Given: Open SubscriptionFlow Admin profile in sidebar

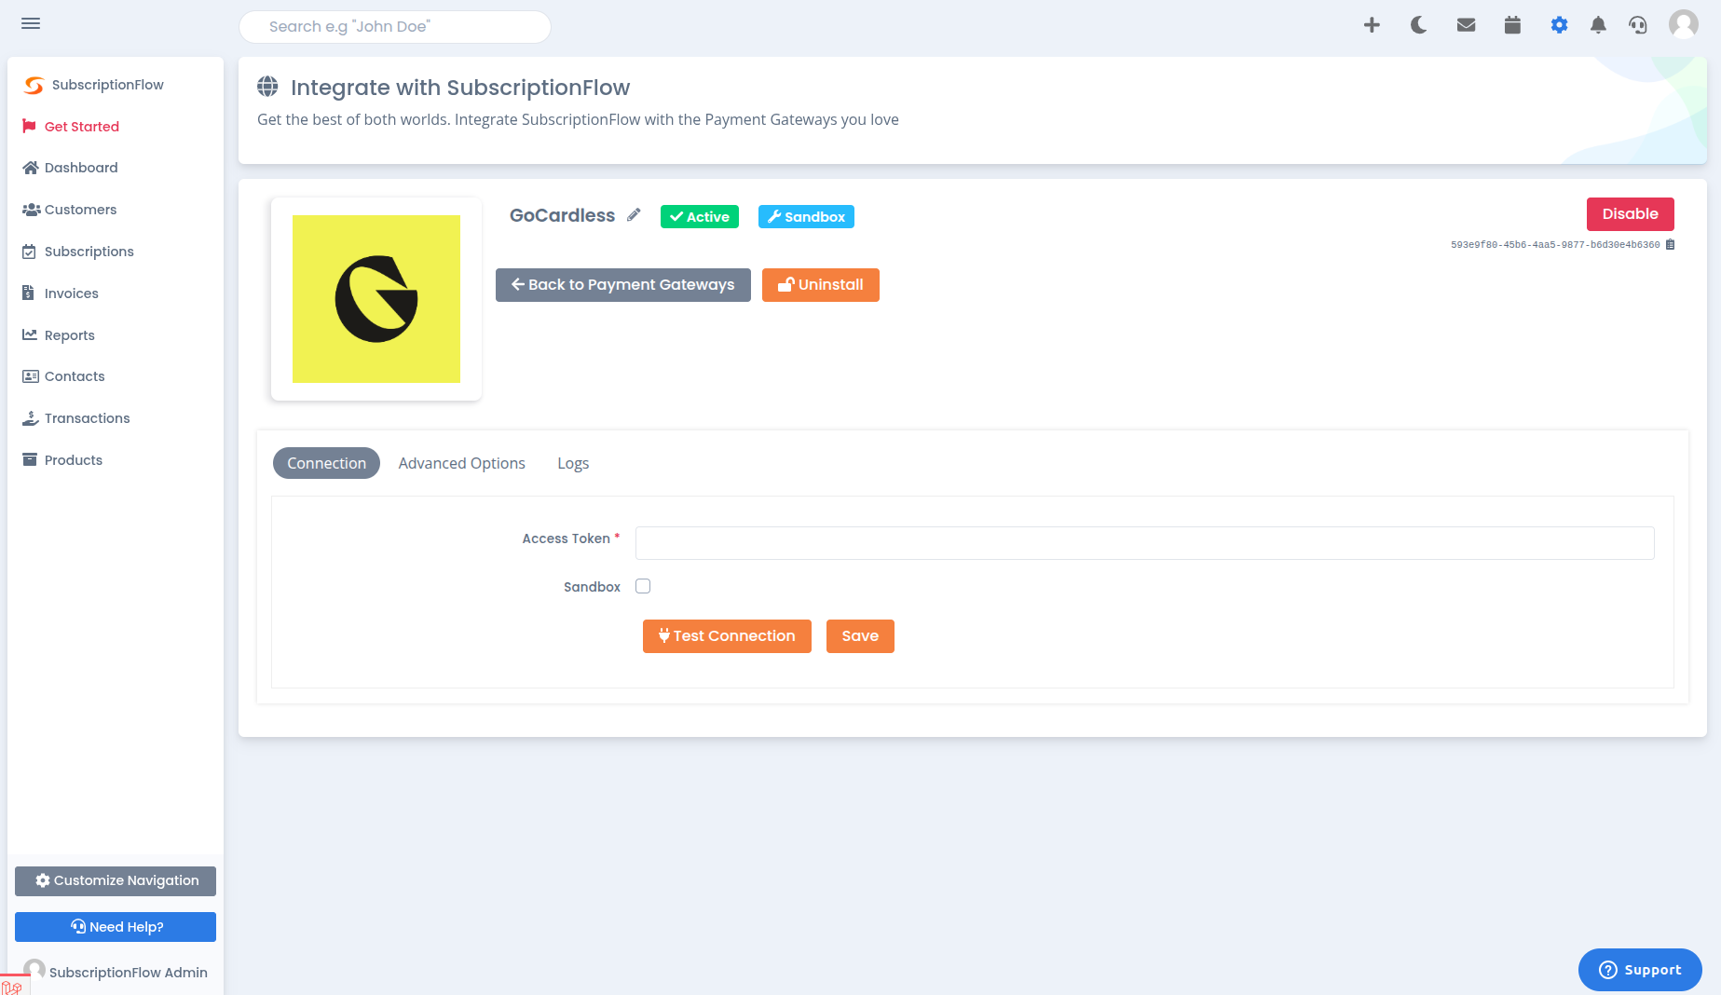Looking at the screenshot, I should coord(116,972).
